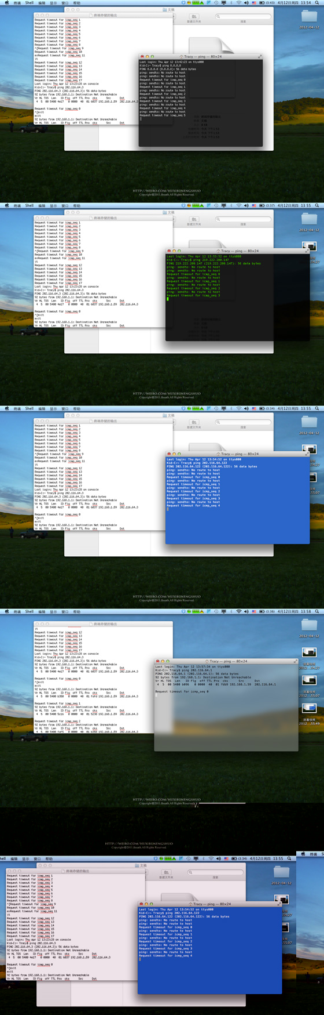Click US flag input icon in the 13:54 menu bar
The width and height of the screenshot is (324, 1015).
coord(254,2)
